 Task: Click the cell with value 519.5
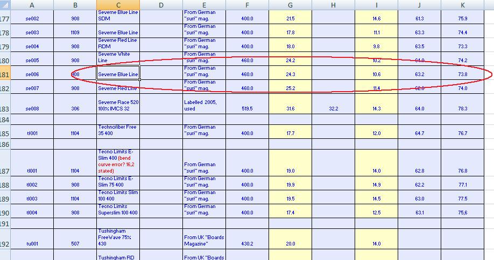[247, 109]
